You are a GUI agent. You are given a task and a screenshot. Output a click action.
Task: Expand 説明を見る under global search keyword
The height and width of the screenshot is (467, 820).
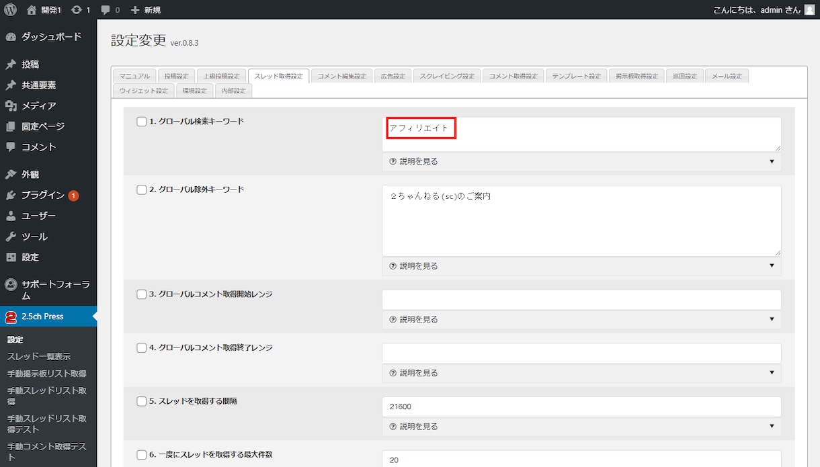pos(581,161)
